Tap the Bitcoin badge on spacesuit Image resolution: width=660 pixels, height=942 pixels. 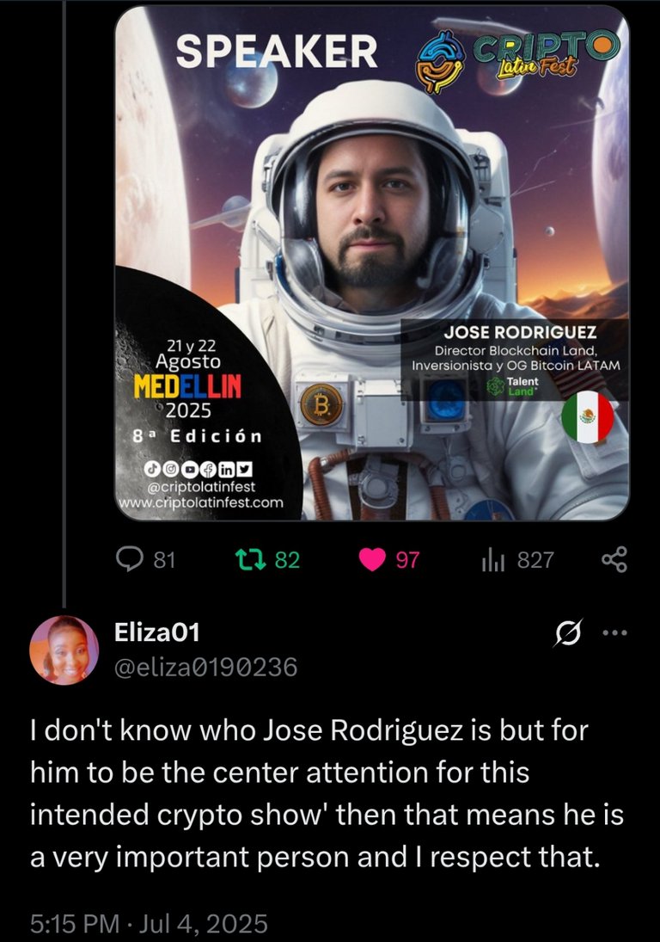(x=321, y=405)
